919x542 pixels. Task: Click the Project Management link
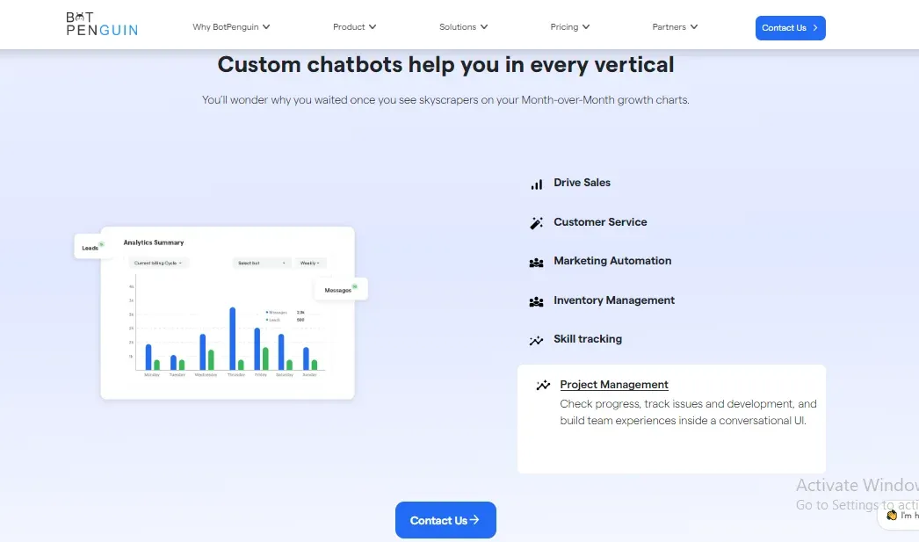coord(613,385)
